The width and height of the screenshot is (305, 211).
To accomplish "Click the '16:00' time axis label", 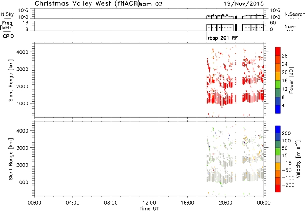I will point(187,203).
